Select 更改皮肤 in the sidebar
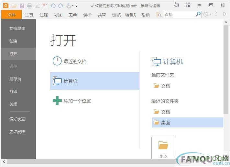 19,131
